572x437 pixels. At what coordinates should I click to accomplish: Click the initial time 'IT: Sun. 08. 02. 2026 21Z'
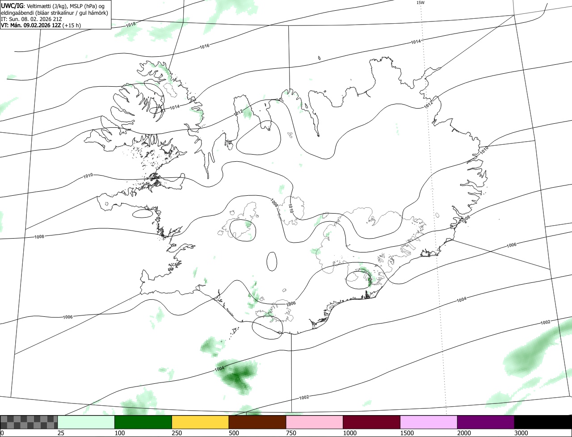tap(31, 19)
